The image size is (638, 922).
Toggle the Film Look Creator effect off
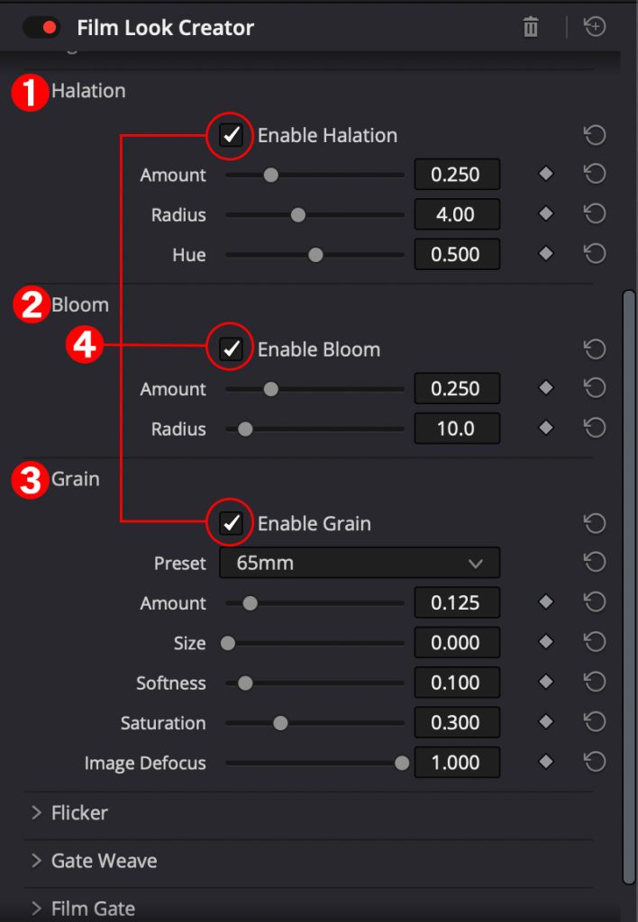[41, 27]
